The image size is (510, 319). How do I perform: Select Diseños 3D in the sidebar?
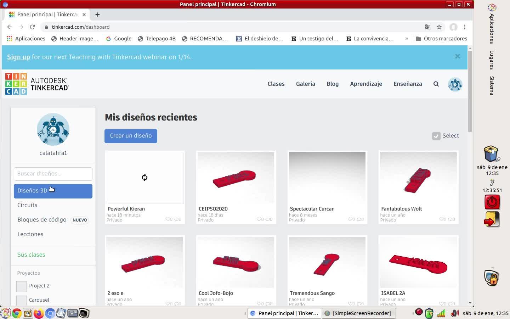tap(53, 191)
